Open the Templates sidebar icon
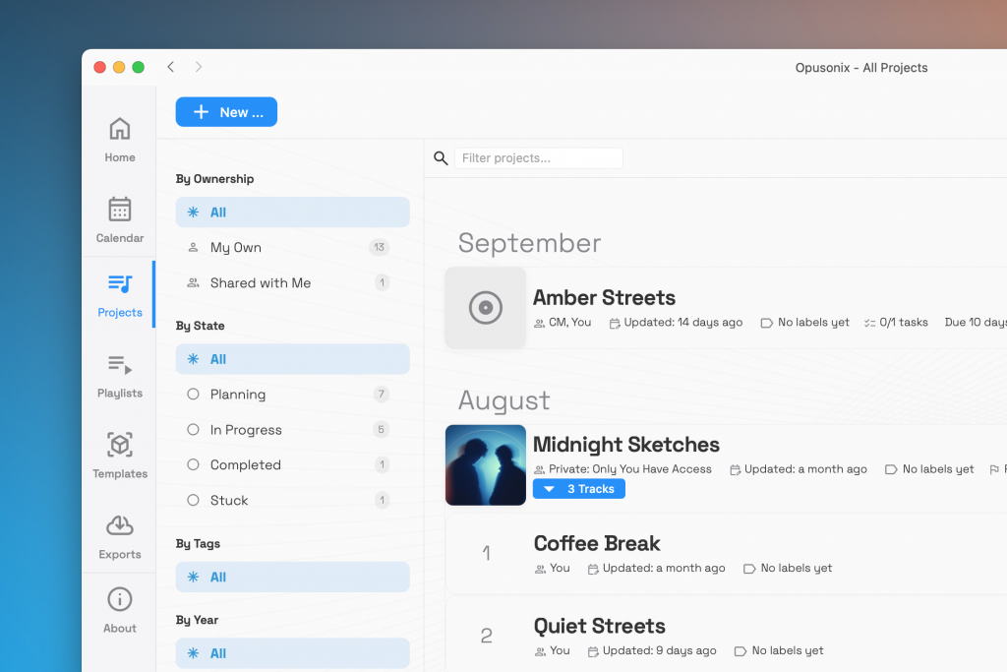 pos(119,446)
